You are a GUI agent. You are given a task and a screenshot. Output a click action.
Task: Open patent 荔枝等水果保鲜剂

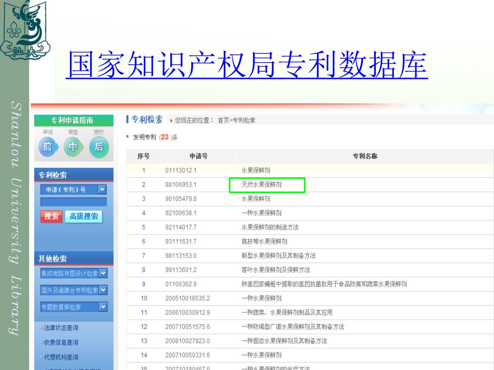264,241
